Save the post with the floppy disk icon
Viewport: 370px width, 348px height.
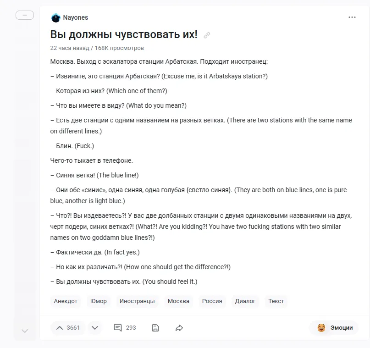(x=155, y=328)
